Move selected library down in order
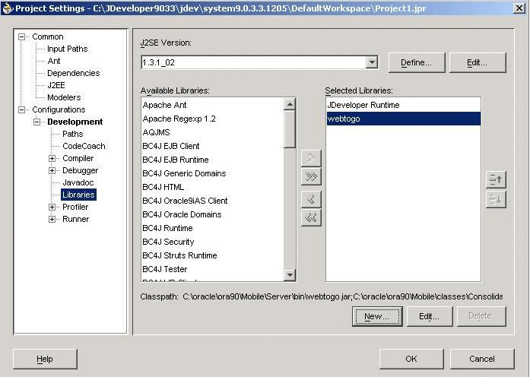Viewport: 530px width, 377px height. click(x=496, y=200)
